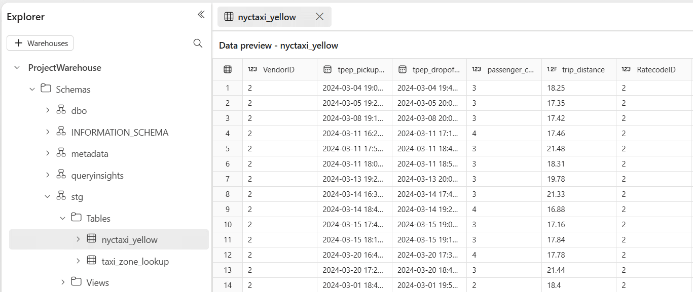Expand nyctaxi_yellow table columns chevron
The image size is (693, 292).
coord(78,239)
